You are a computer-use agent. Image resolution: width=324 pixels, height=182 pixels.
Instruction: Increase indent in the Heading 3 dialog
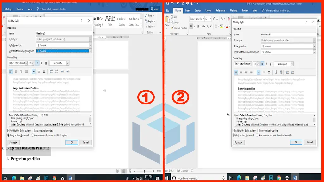point(292,72)
